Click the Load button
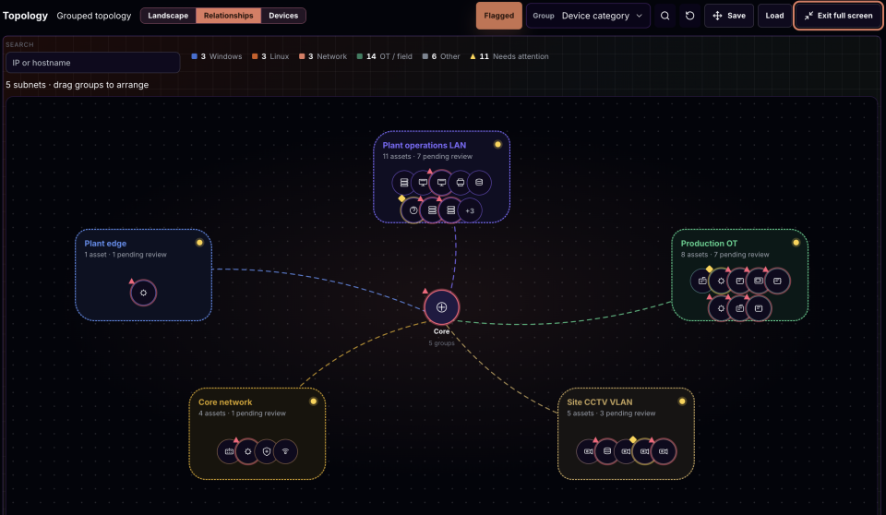 coord(774,16)
